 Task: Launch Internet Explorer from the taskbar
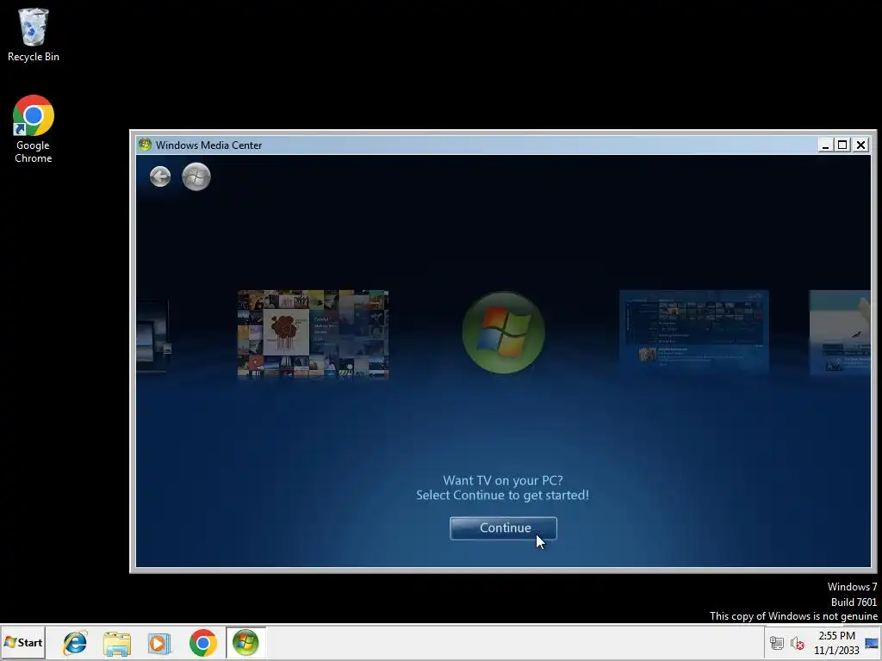point(75,642)
